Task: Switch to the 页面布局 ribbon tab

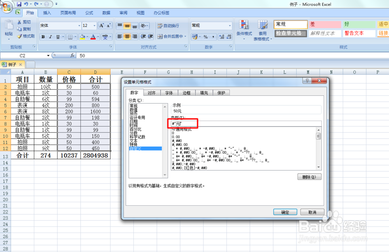Action: point(68,13)
